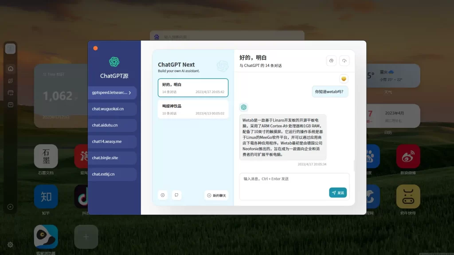The height and width of the screenshot is (255, 454).
Task: Click the brain icon in chat header
Action: tap(331, 61)
